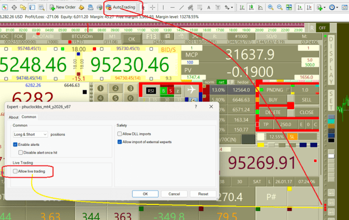The image size is (349, 220).
Task: Click the New Order toolbar button
Action: tap(63, 7)
